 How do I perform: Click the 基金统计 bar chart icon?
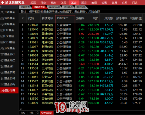(x=2, y=66)
